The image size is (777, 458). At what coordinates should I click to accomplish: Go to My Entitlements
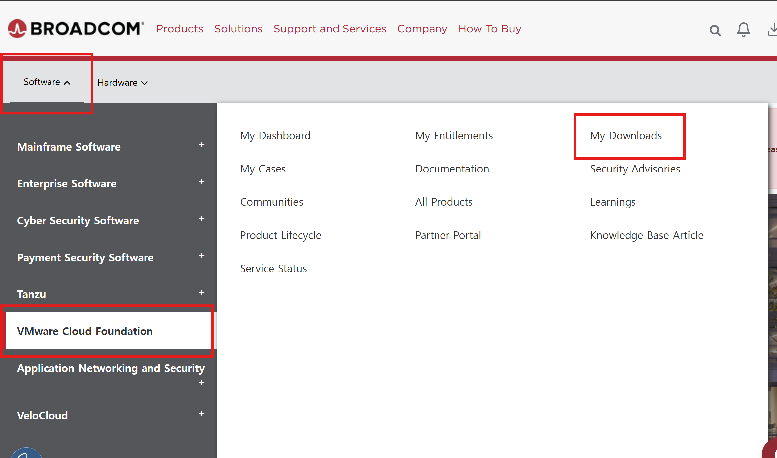454,136
